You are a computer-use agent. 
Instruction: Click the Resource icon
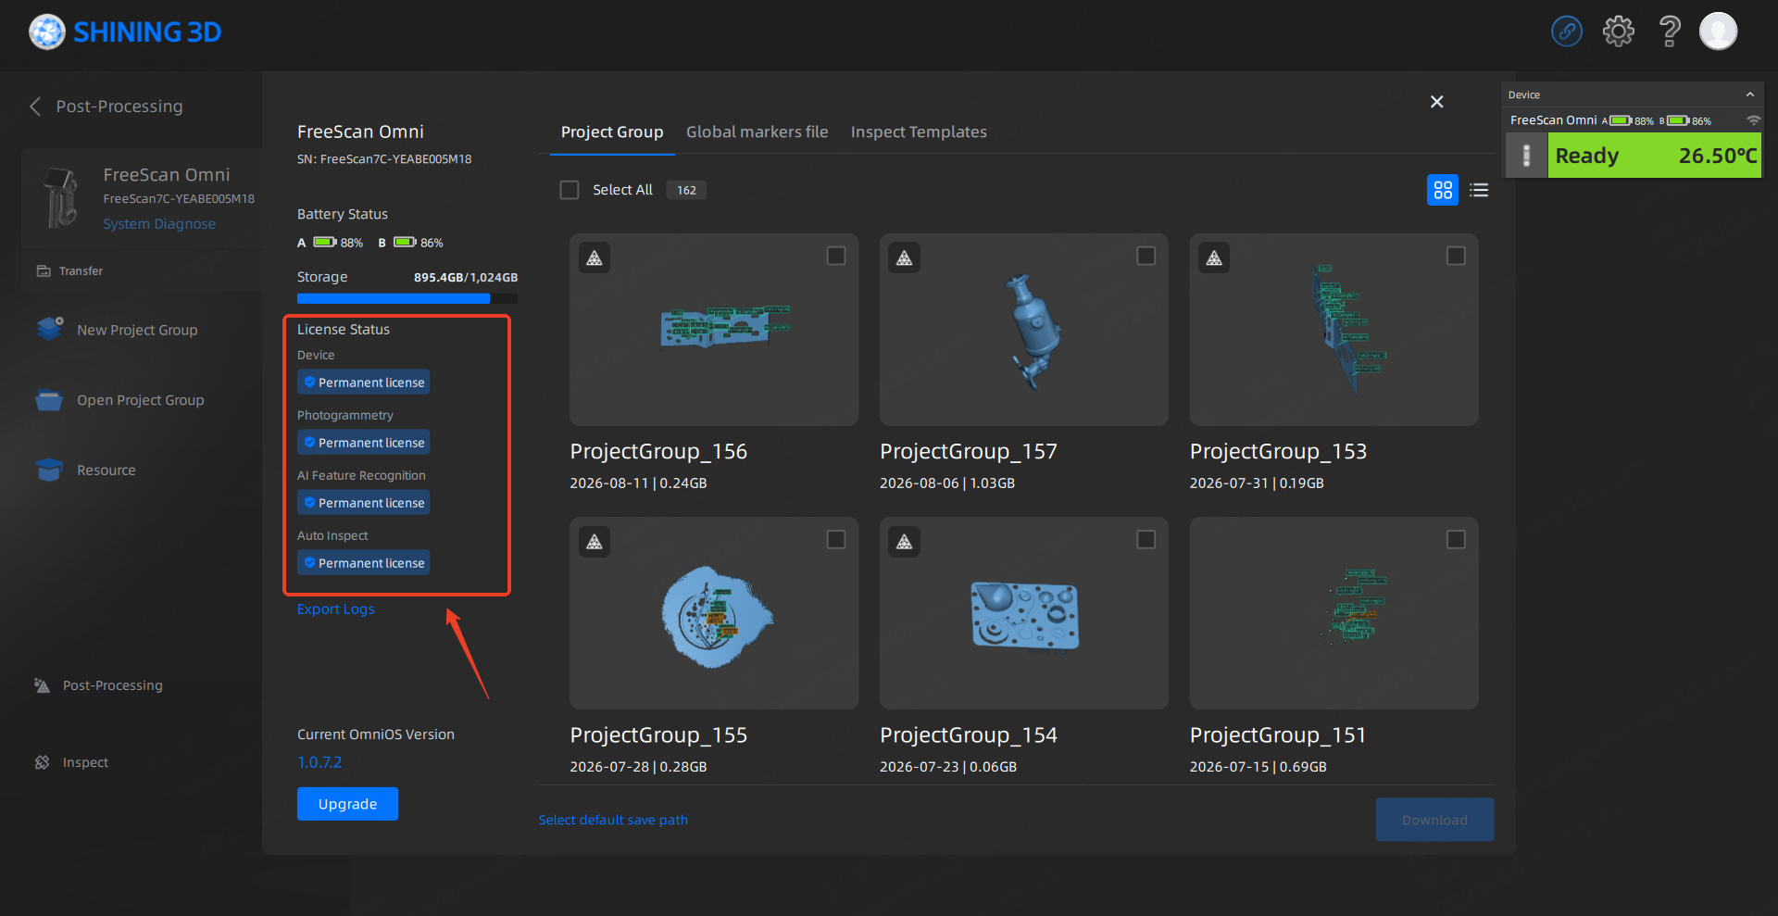pyautogui.click(x=49, y=471)
